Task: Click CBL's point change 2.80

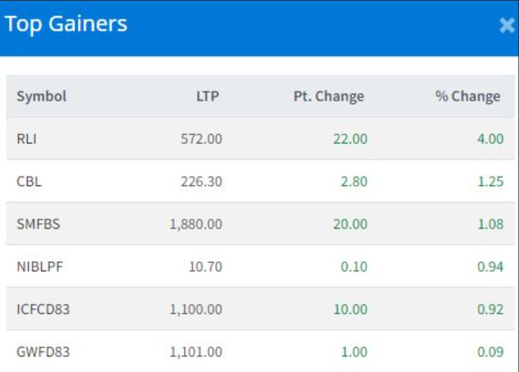Action: pyautogui.click(x=353, y=181)
